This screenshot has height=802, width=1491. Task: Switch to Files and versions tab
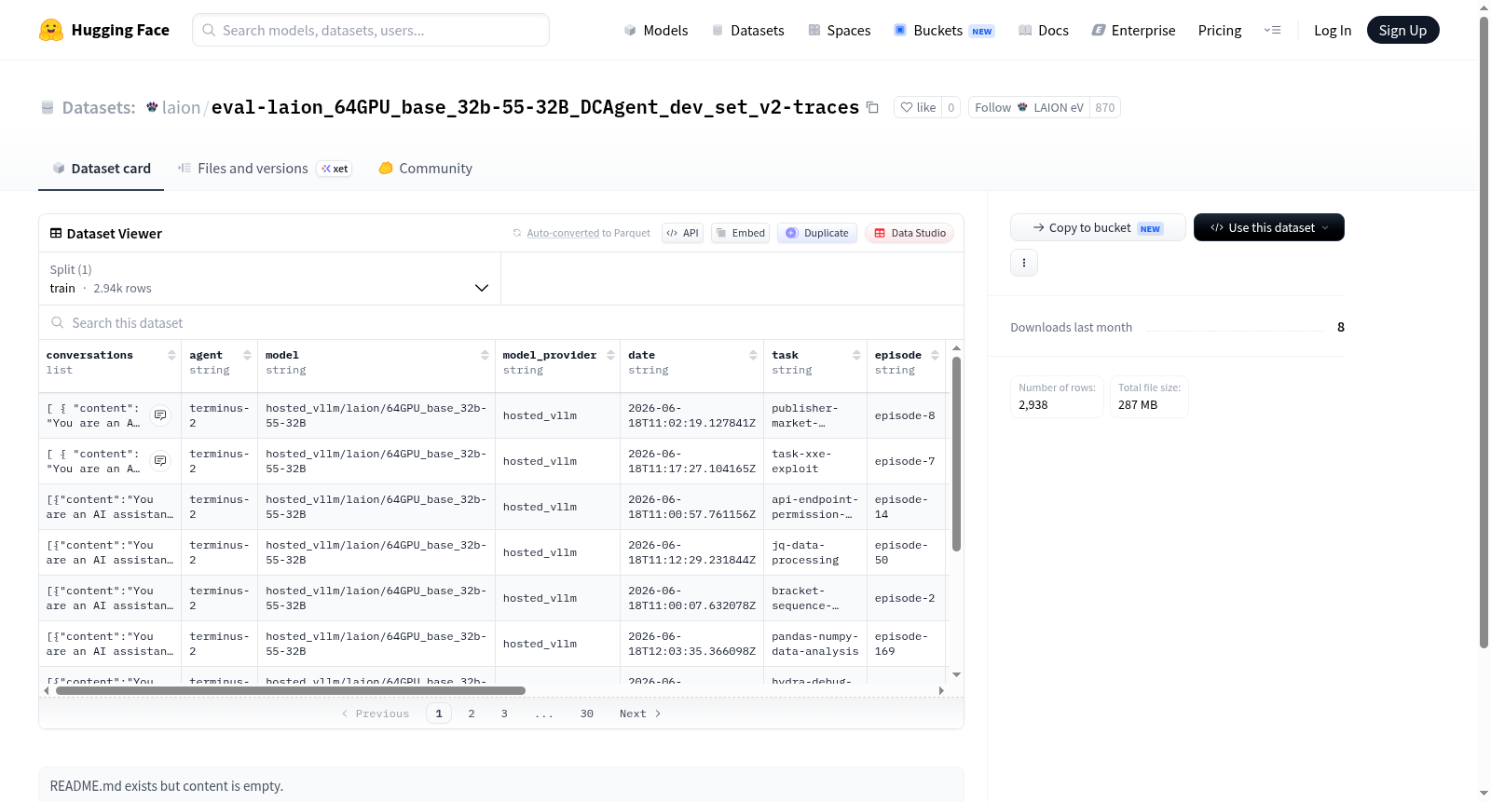tap(265, 169)
